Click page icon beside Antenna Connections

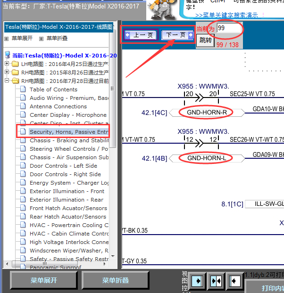(23, 106)
